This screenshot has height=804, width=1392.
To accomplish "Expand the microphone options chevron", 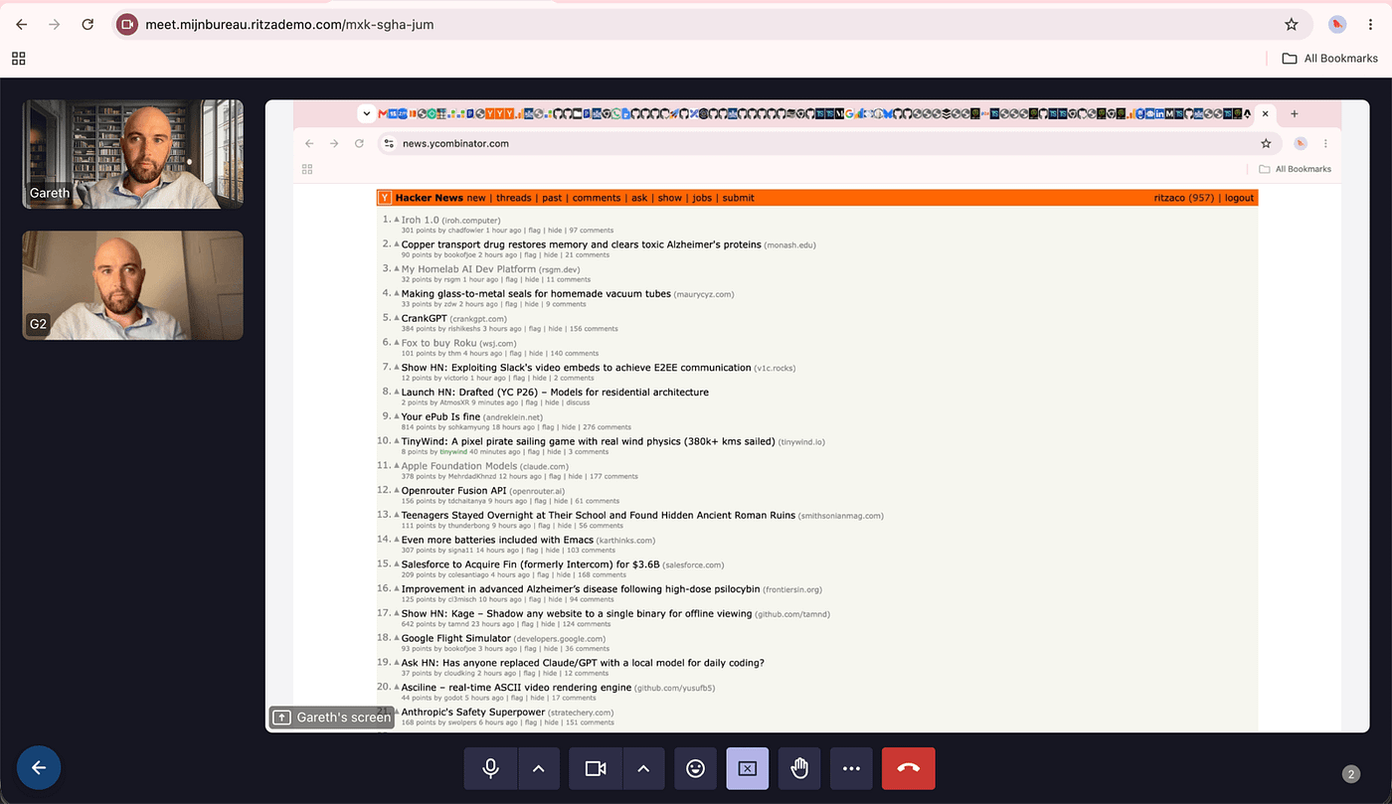I will pyautogui.click(x=539, y=768).
